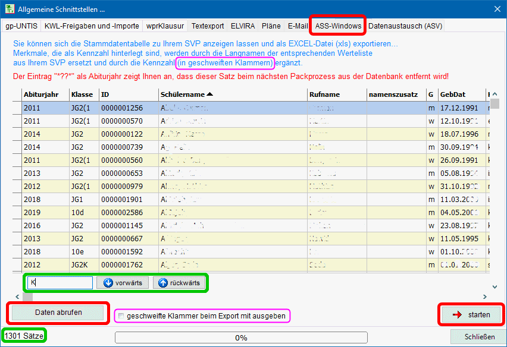Click the sort arrow in Schülername header
Image resolution: width=507 pixels, height=347 pixels.
coord(210,94)
